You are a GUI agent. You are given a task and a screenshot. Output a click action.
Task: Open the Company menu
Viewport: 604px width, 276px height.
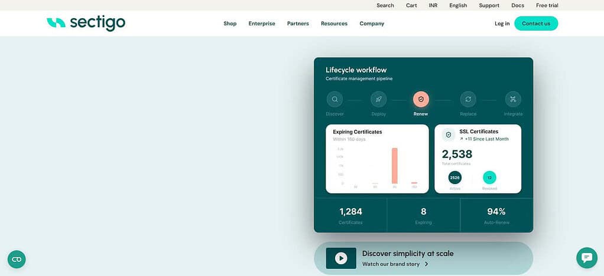[x=372, y=24]
